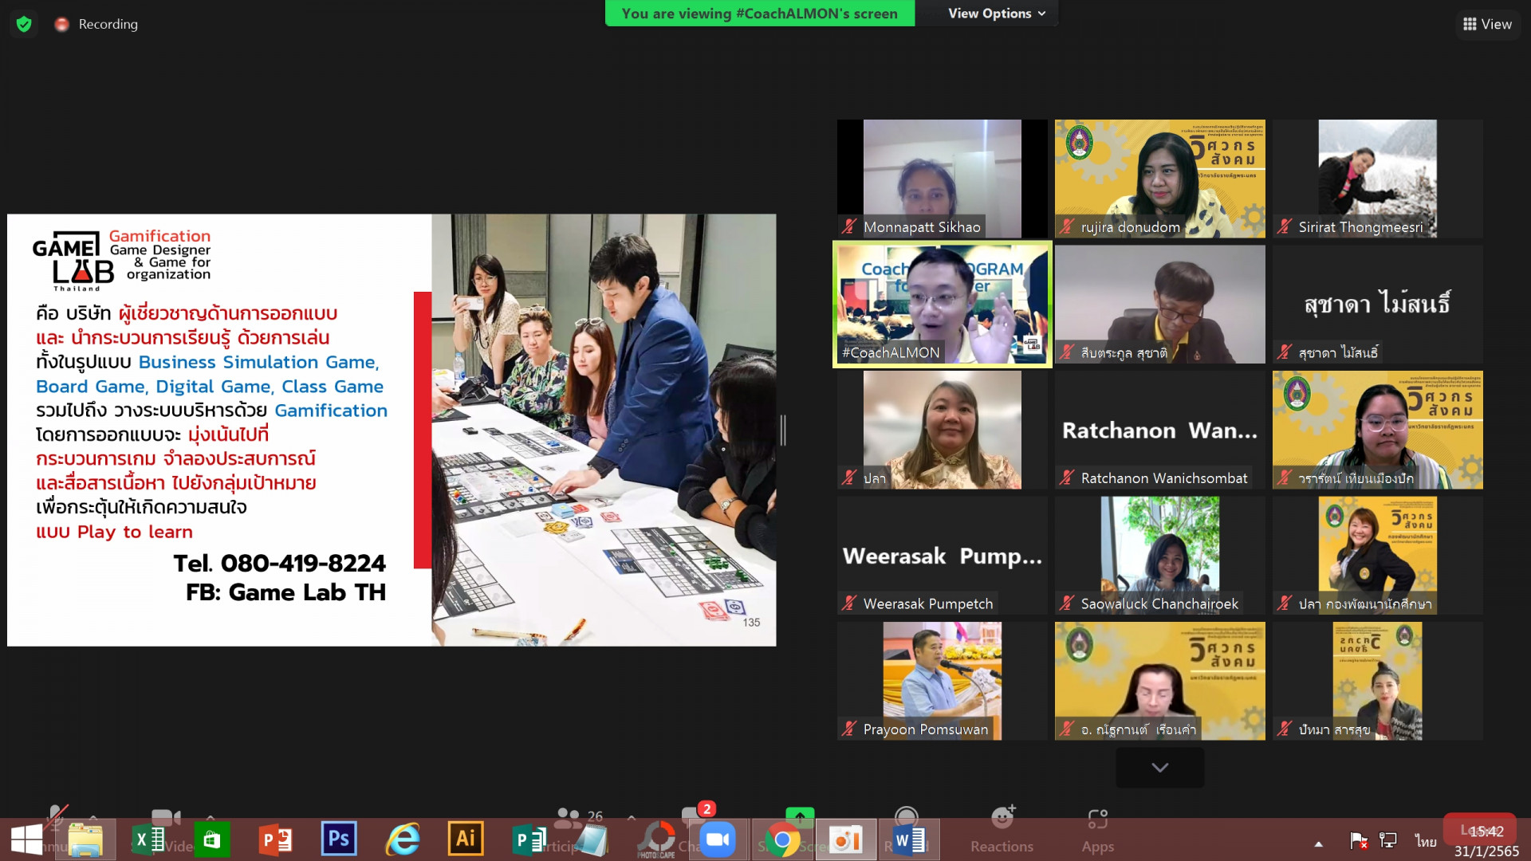This screenshot has width=1531, height=861.
Task: Click 'Tel. 080-419-8224' text on slide
Action: click(280, 563)
